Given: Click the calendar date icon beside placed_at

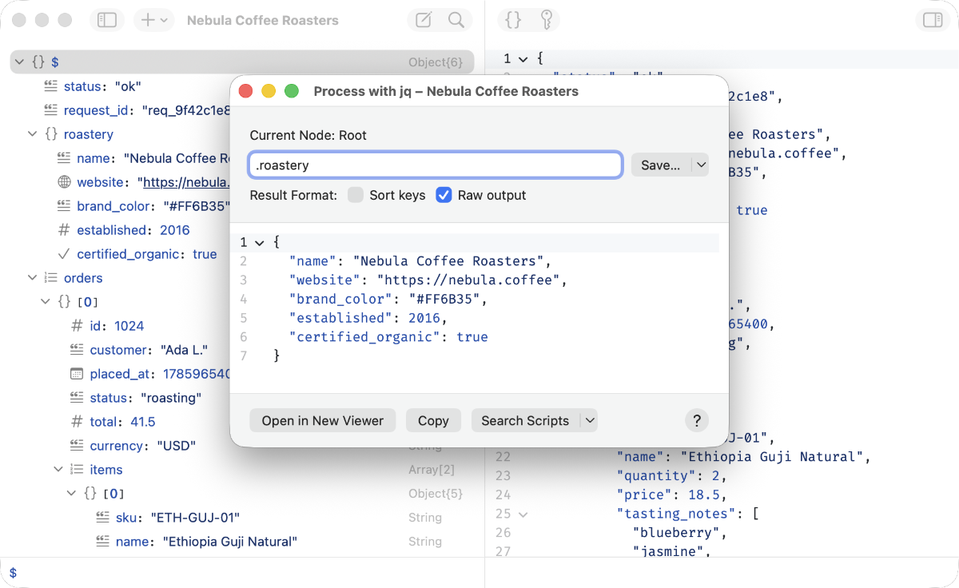Looking at the screenshot, I should (77, 374).
